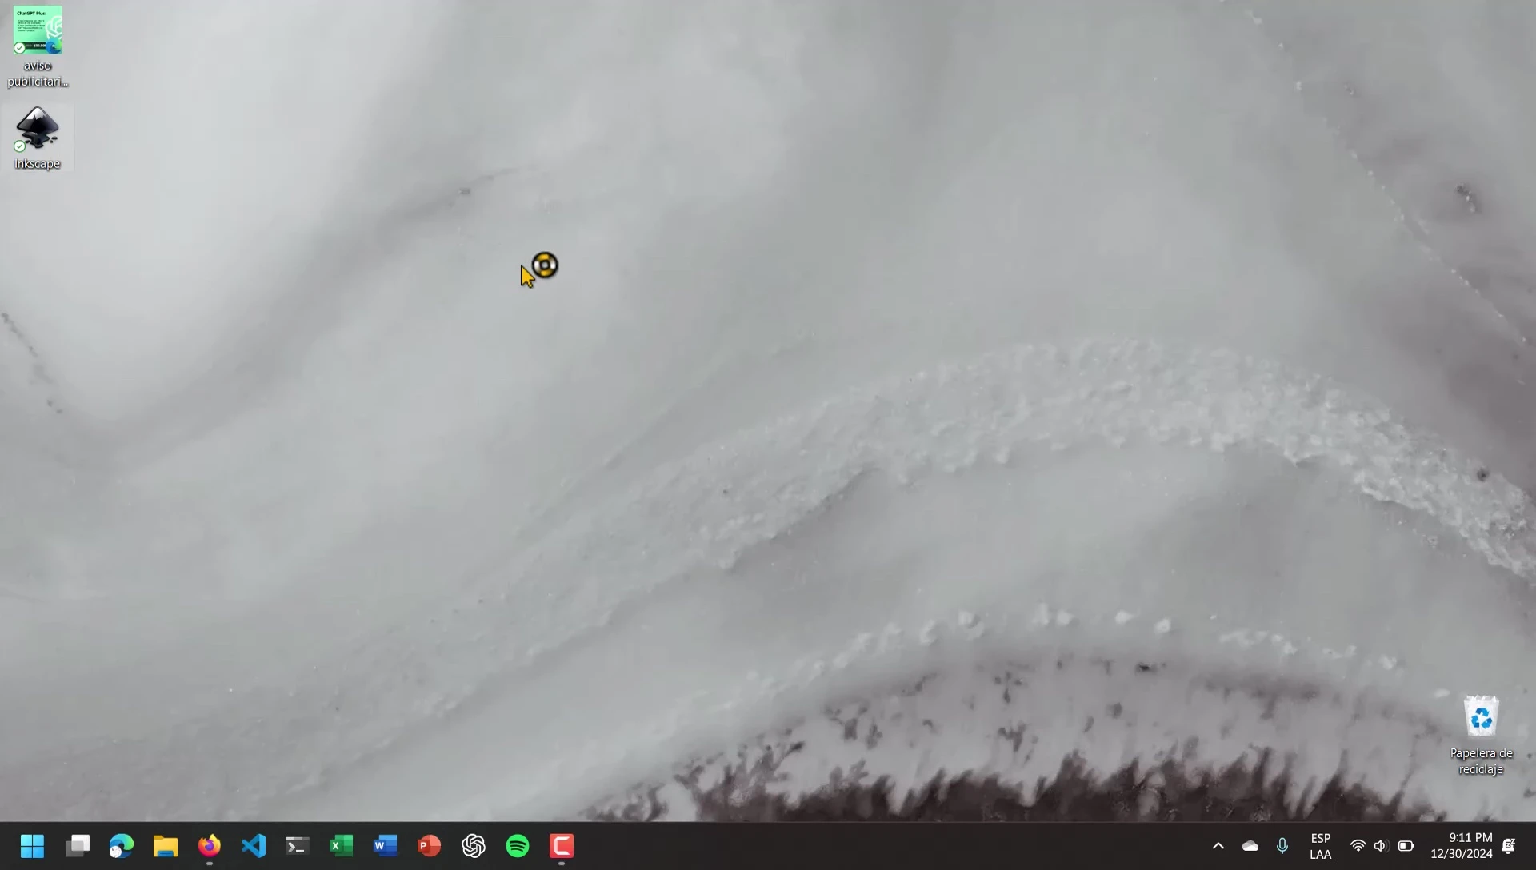1536x870 pixels.
Task: Open Wi-Fi network settings in the tray
Action: 1358,846
